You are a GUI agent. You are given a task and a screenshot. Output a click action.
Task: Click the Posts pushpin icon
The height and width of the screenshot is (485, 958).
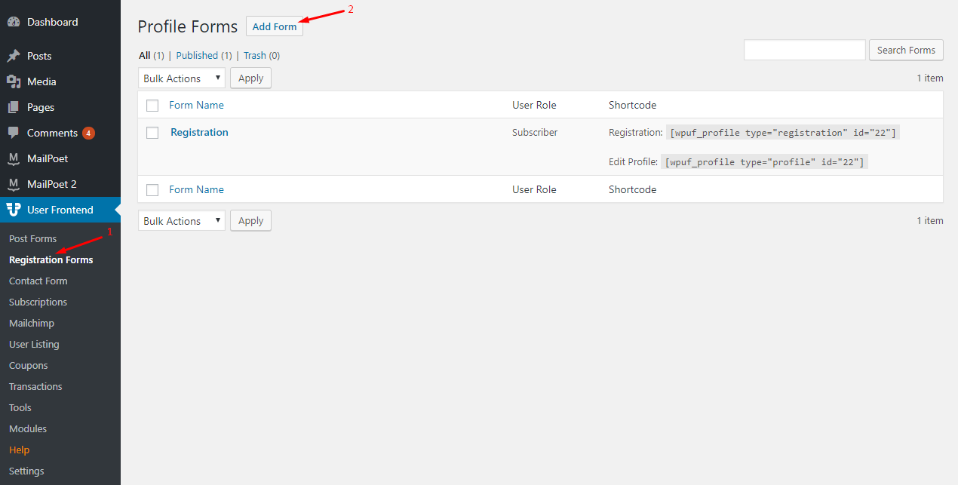pyautogui.click(x=14, y=56)
